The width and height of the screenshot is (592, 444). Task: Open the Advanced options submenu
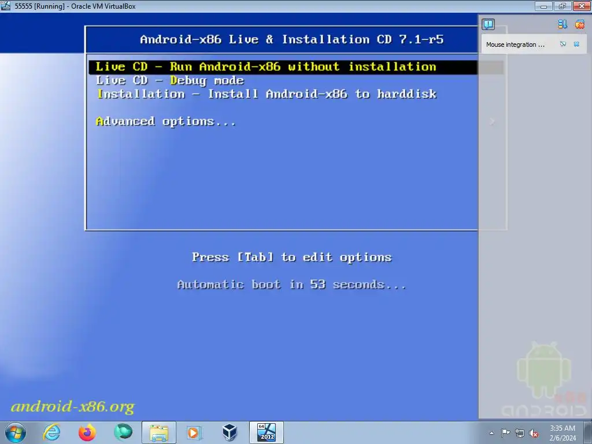tap(166, 121)
